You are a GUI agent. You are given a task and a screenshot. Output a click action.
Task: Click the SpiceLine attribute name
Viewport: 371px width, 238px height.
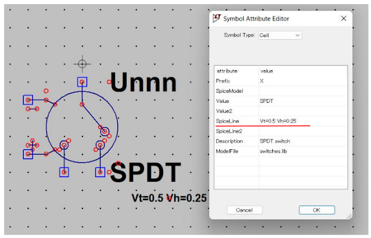[x=228, y=121]
